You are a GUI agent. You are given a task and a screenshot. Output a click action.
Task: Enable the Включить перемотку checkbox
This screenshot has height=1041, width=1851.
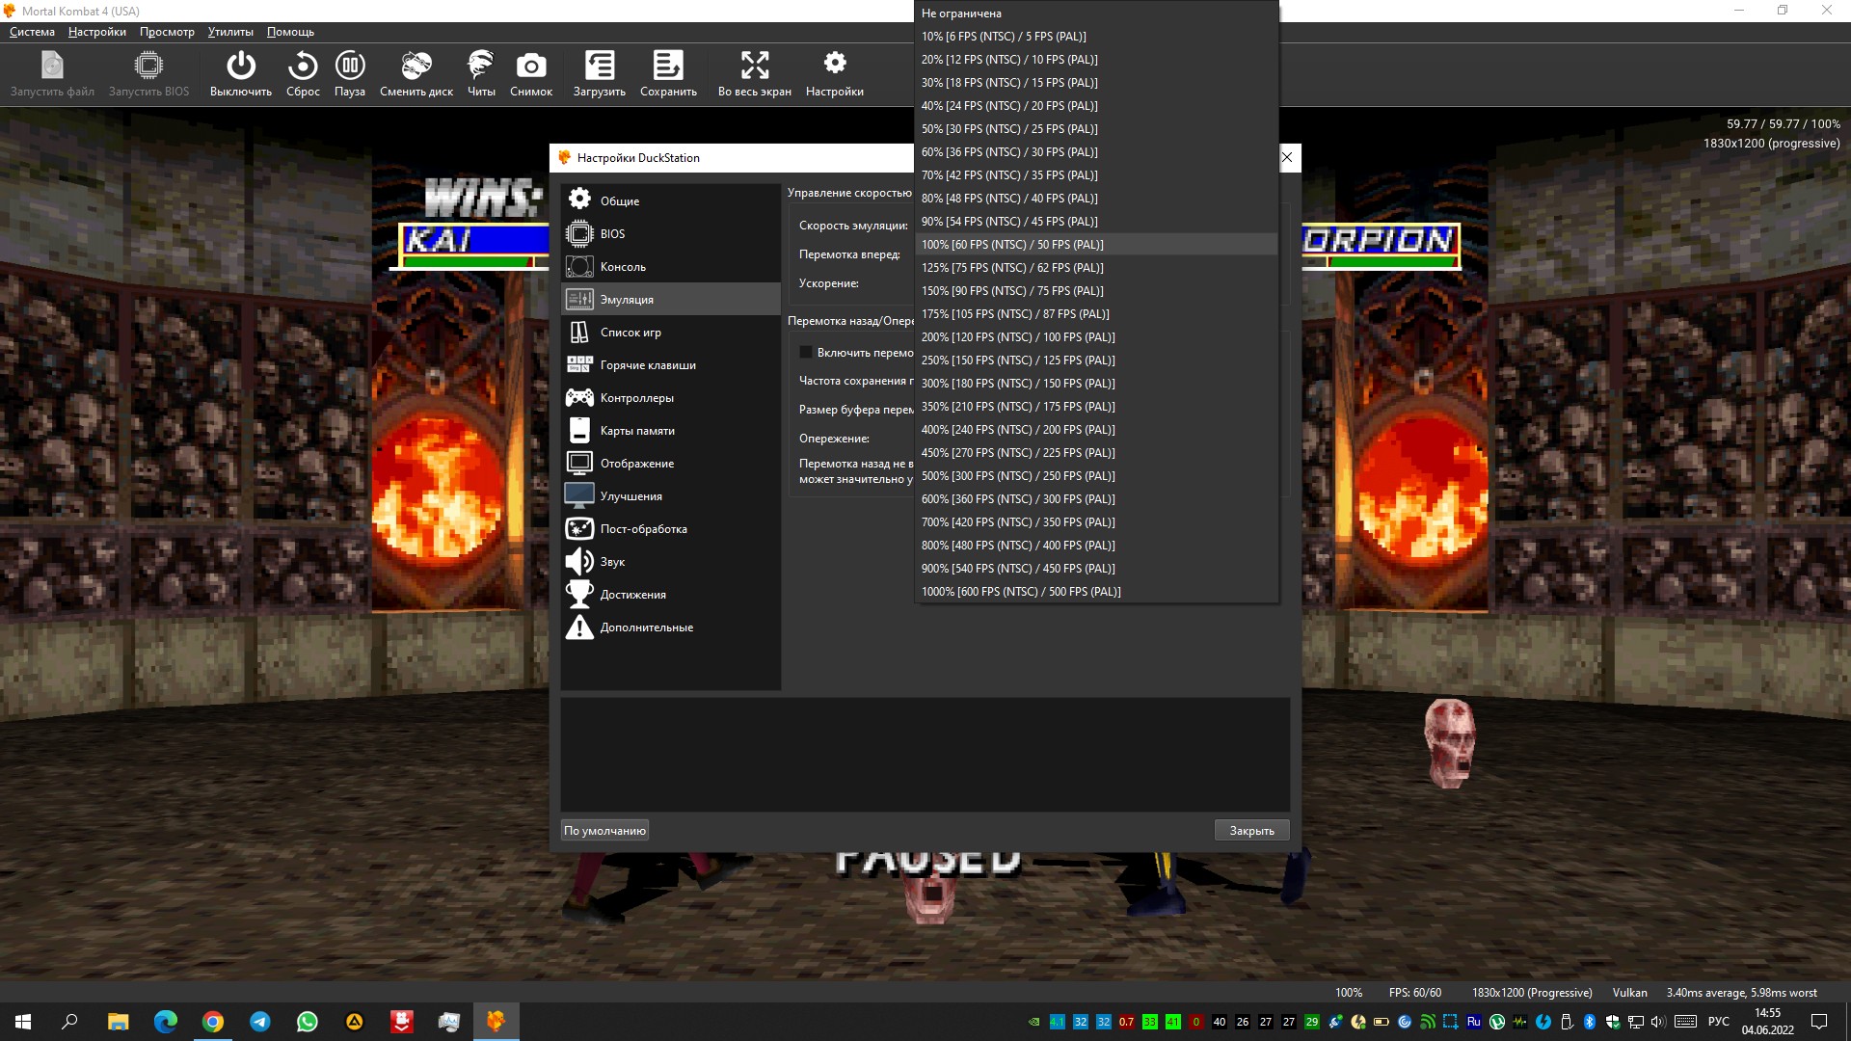point(806,353)
